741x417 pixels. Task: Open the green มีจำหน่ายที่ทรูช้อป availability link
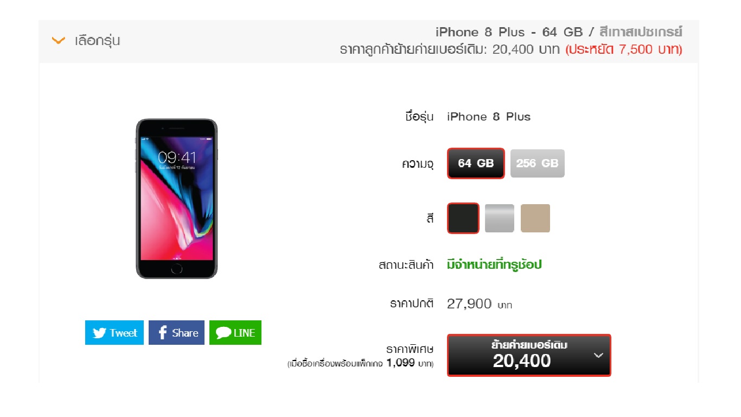494,265
